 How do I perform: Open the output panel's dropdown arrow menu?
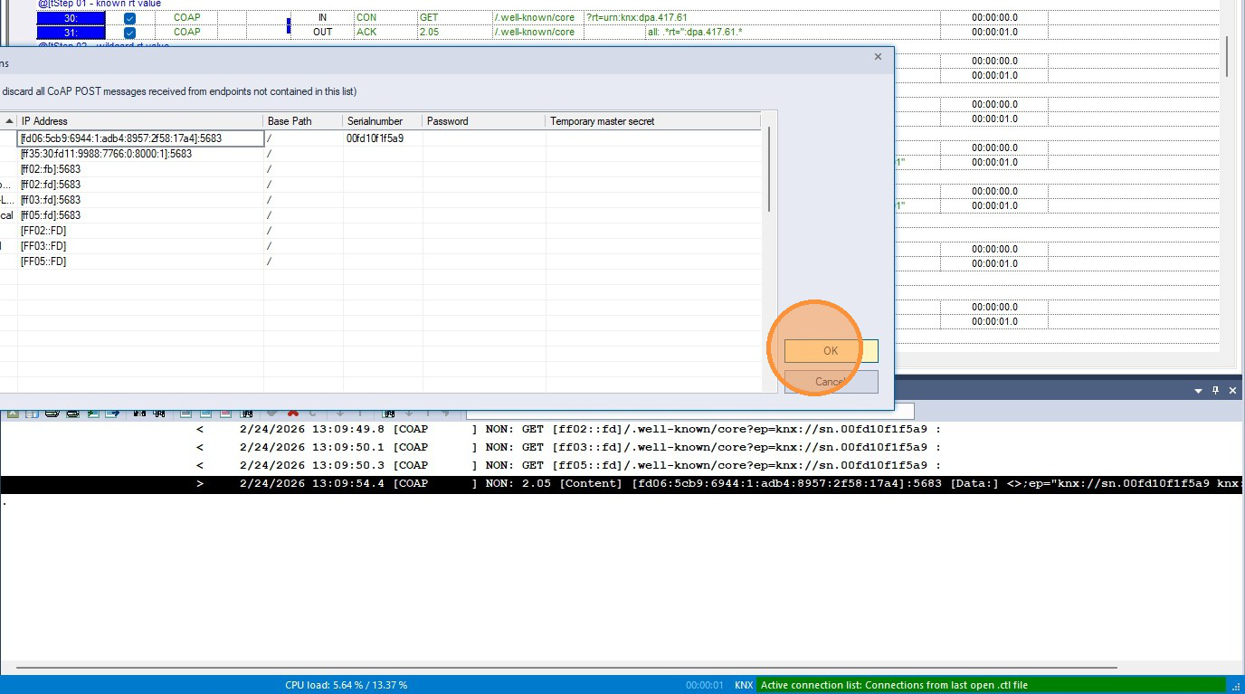(x=1198, y=391)
